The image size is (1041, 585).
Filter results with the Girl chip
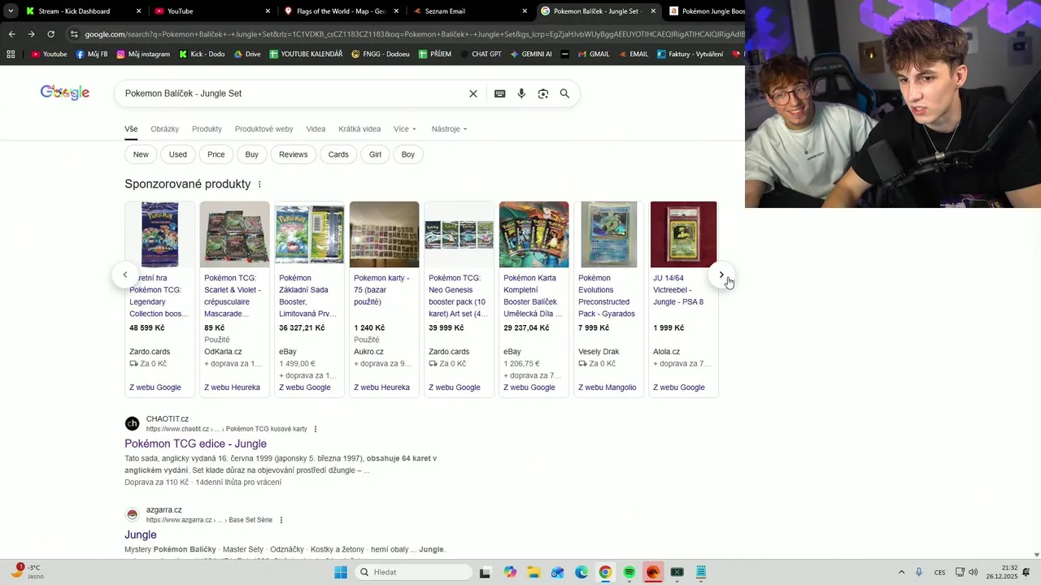pos(375,154)
